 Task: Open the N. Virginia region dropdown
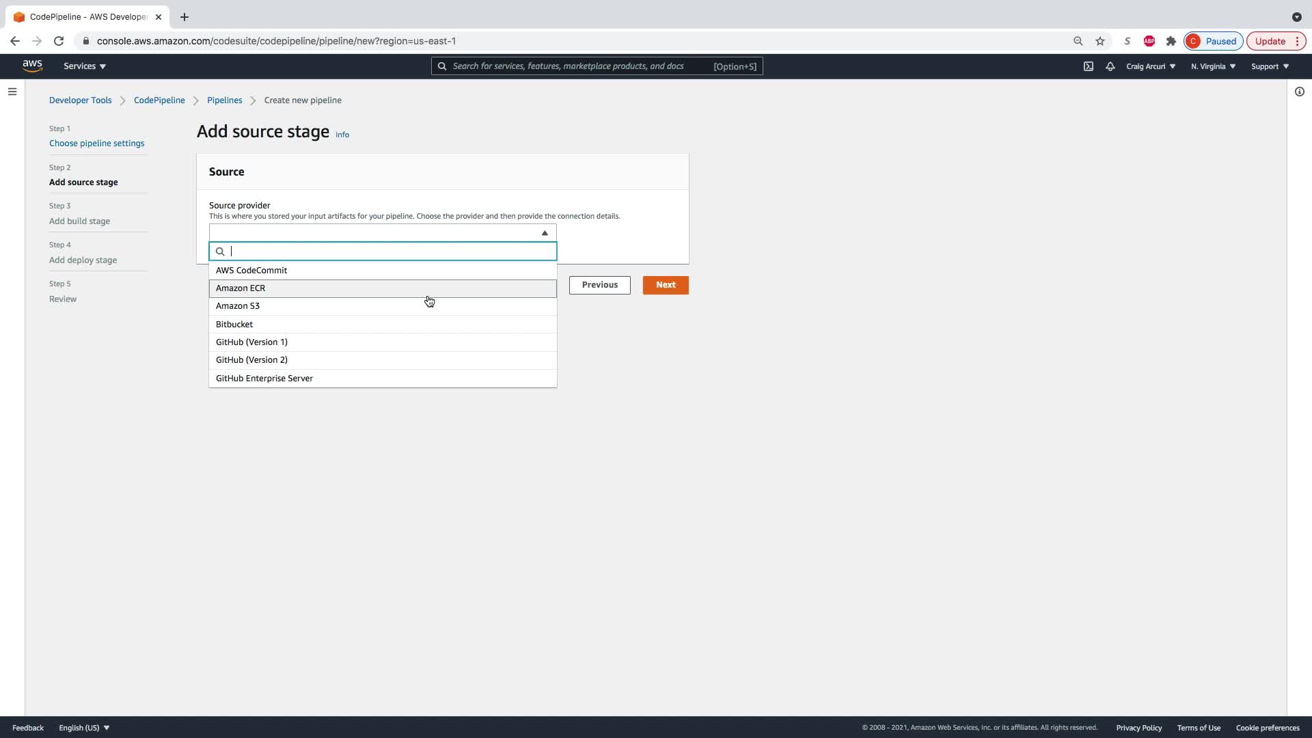pos(1213,66)
